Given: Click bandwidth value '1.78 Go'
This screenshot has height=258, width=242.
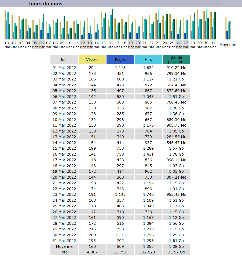Looking at the screenshot, I should (x=176, y=154).
